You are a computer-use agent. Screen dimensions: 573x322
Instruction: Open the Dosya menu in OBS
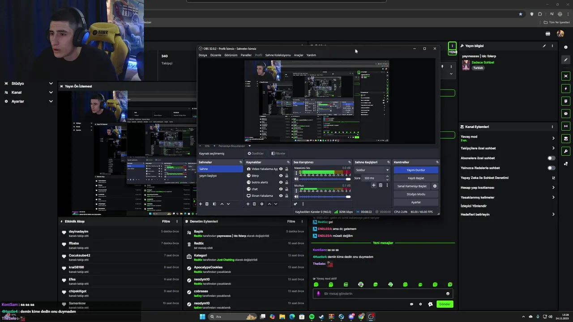click(x=203, y=55)
